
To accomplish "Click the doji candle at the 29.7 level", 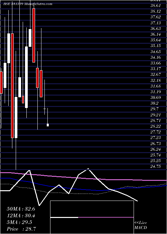I will 44,109.
